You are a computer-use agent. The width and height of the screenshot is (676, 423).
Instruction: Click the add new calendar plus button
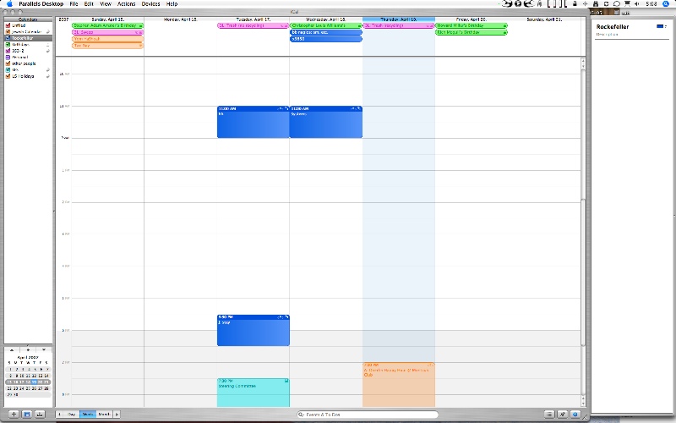pos(14,415)
